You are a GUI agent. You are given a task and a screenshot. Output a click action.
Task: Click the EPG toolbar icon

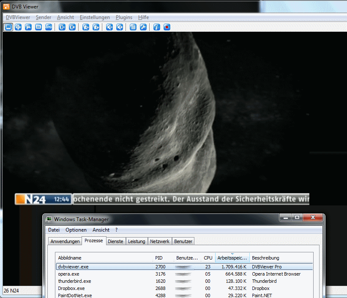49,27
